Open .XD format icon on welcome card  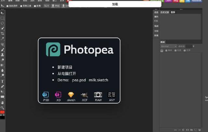coord(58,97)
